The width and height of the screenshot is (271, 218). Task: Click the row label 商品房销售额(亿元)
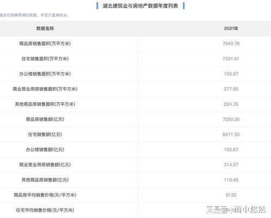[x=45, y=119]
